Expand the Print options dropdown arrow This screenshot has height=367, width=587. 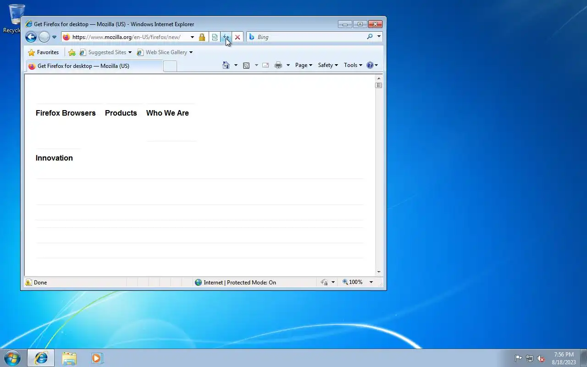click(288, 65)
